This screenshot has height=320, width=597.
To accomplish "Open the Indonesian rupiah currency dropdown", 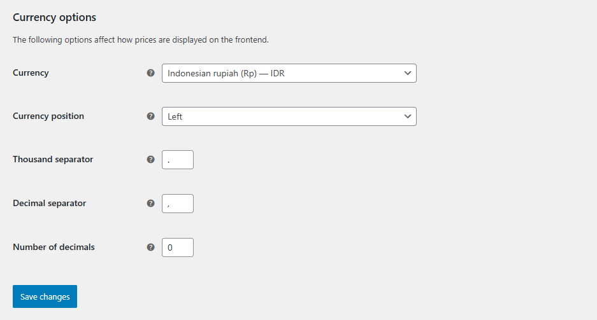I will click(289, 73).
